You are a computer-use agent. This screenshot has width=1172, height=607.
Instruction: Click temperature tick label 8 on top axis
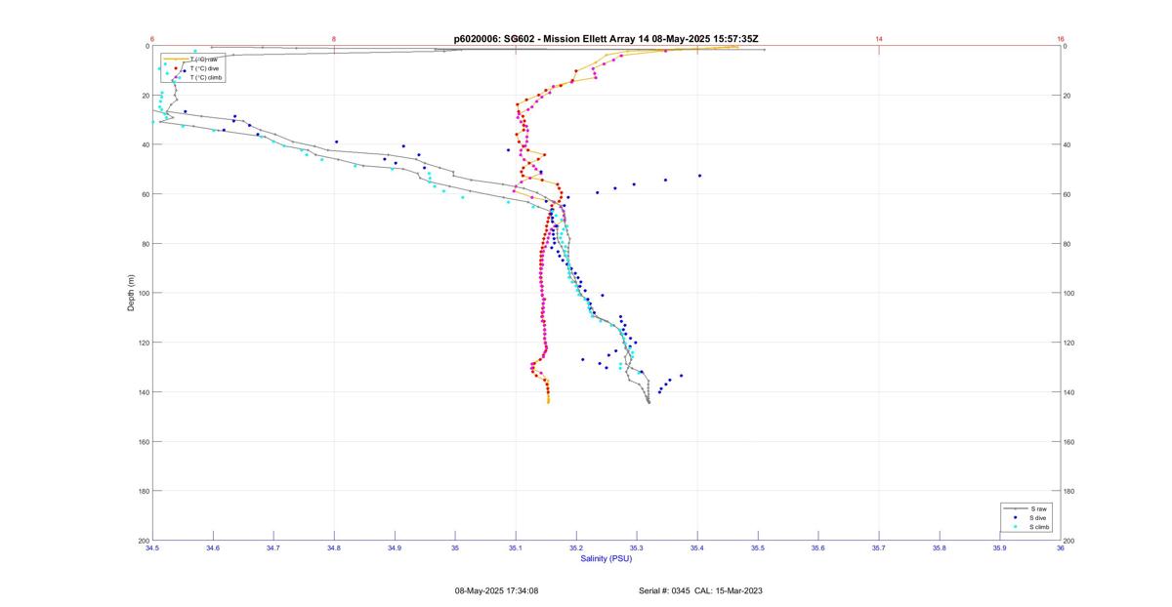(x=334, y=39)
